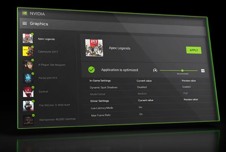
Task: Click the Apex Legends cover art thumbnail
Action: tap(94, 48)
